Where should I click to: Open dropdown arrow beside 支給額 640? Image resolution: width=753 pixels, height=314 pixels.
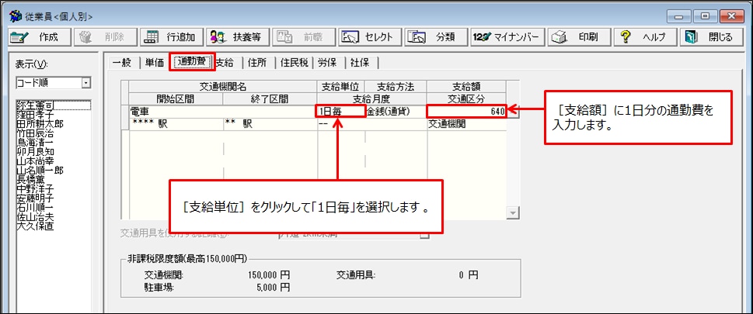pos(514,112)
